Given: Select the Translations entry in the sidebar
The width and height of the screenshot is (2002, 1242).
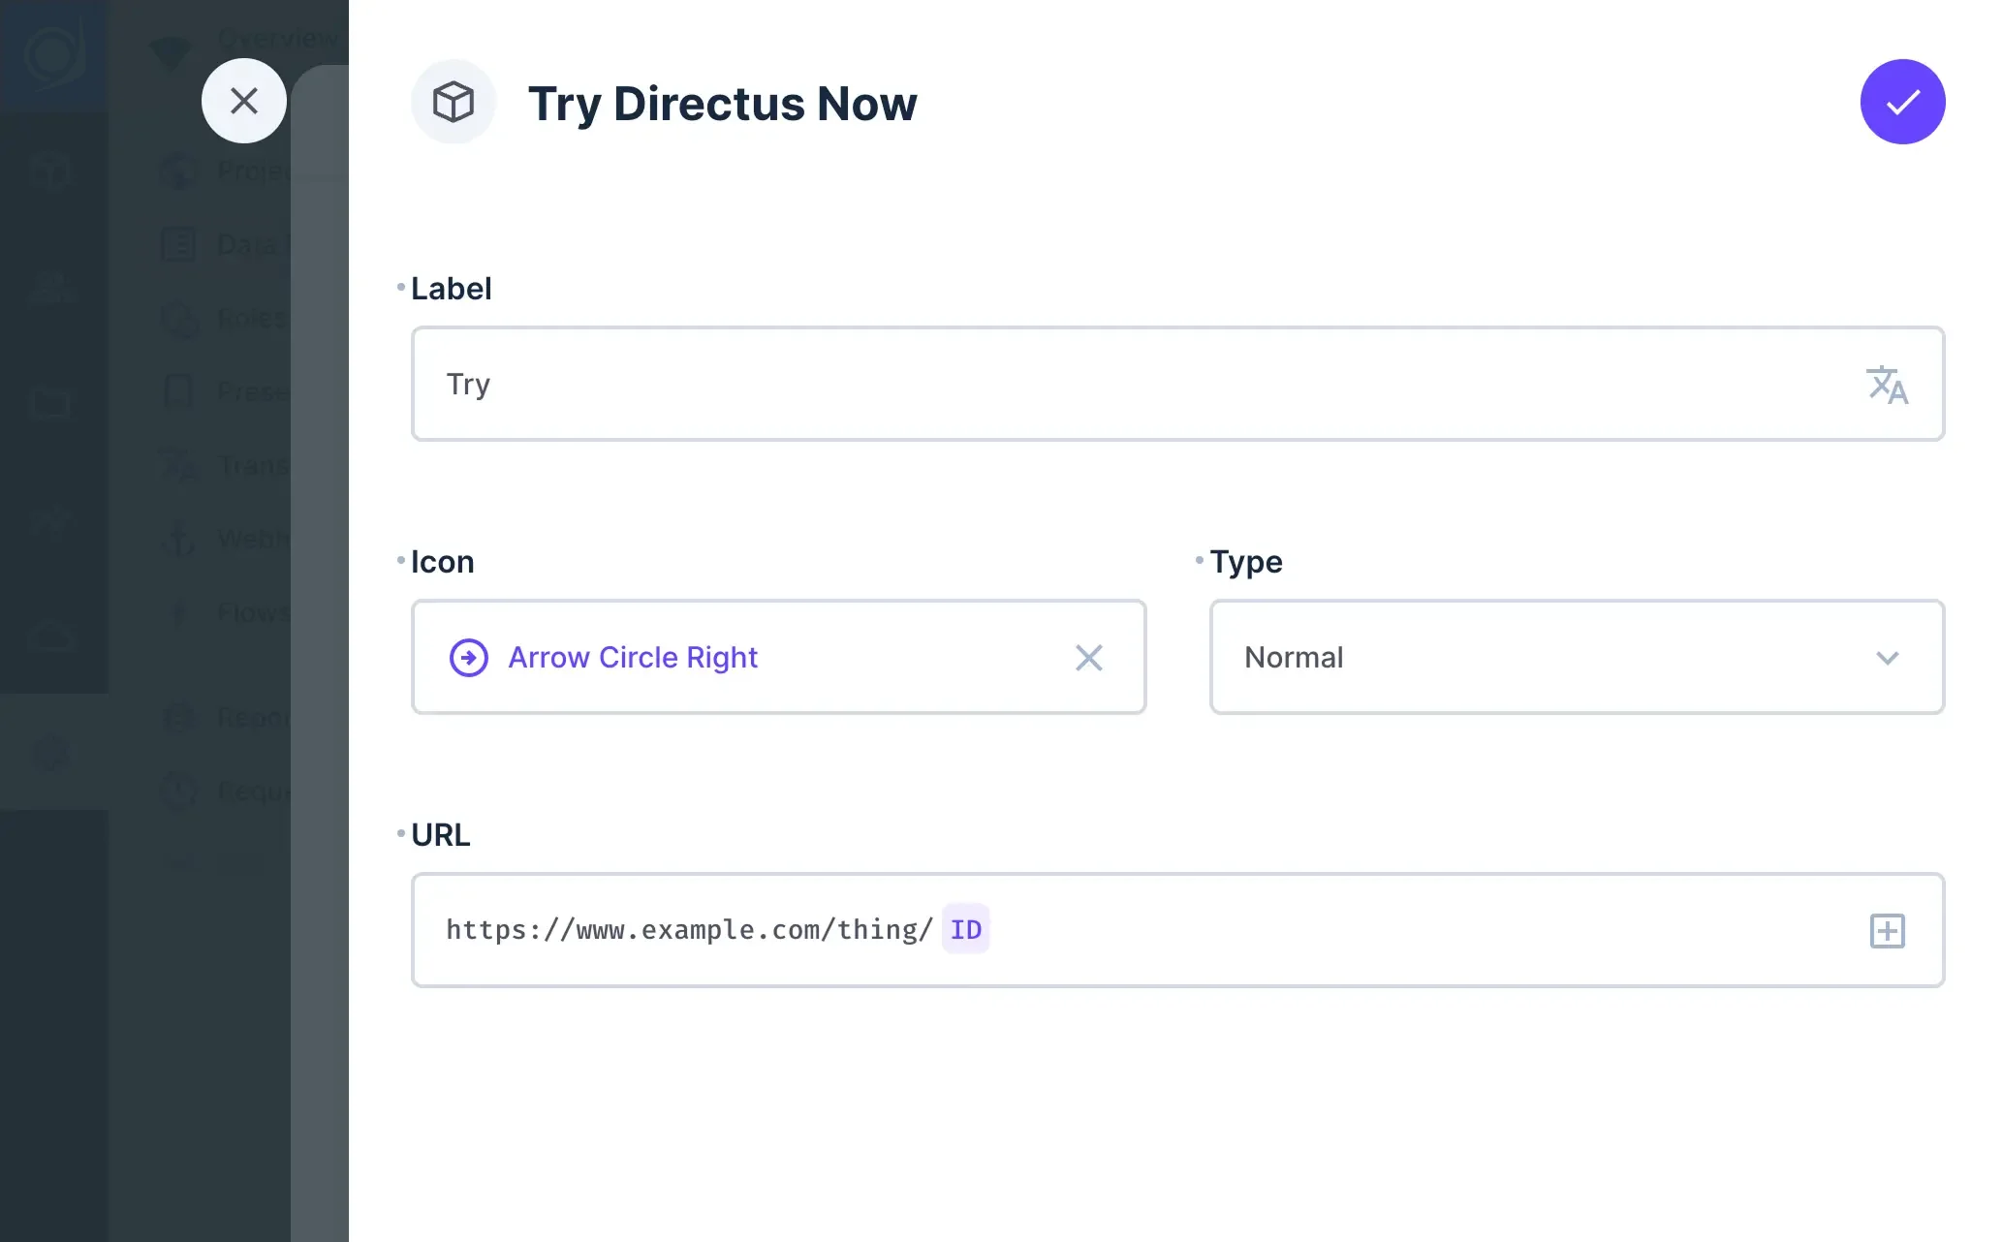Looking at the screenshot, I should [x=250, y=465].
